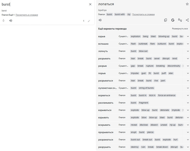190x151 pixels.
Task: Expand the вспышка row chevron
Action: (188, 44)
